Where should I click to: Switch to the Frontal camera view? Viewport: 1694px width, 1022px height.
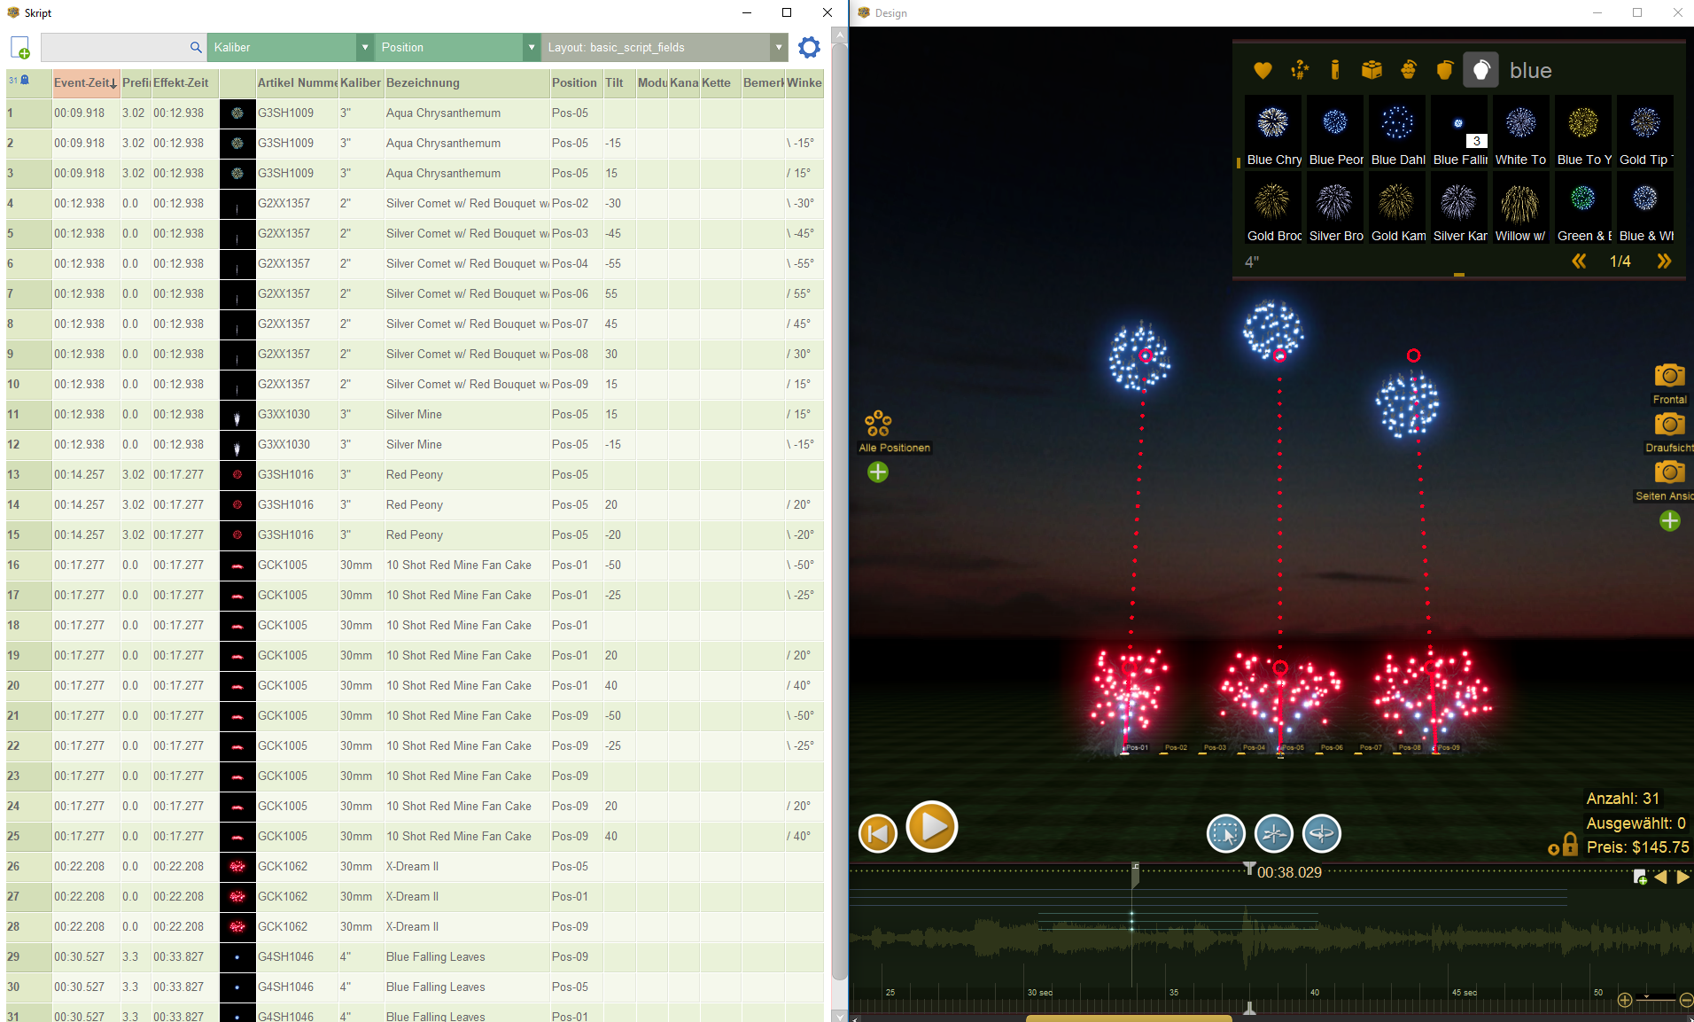(x=1669, y=377)
